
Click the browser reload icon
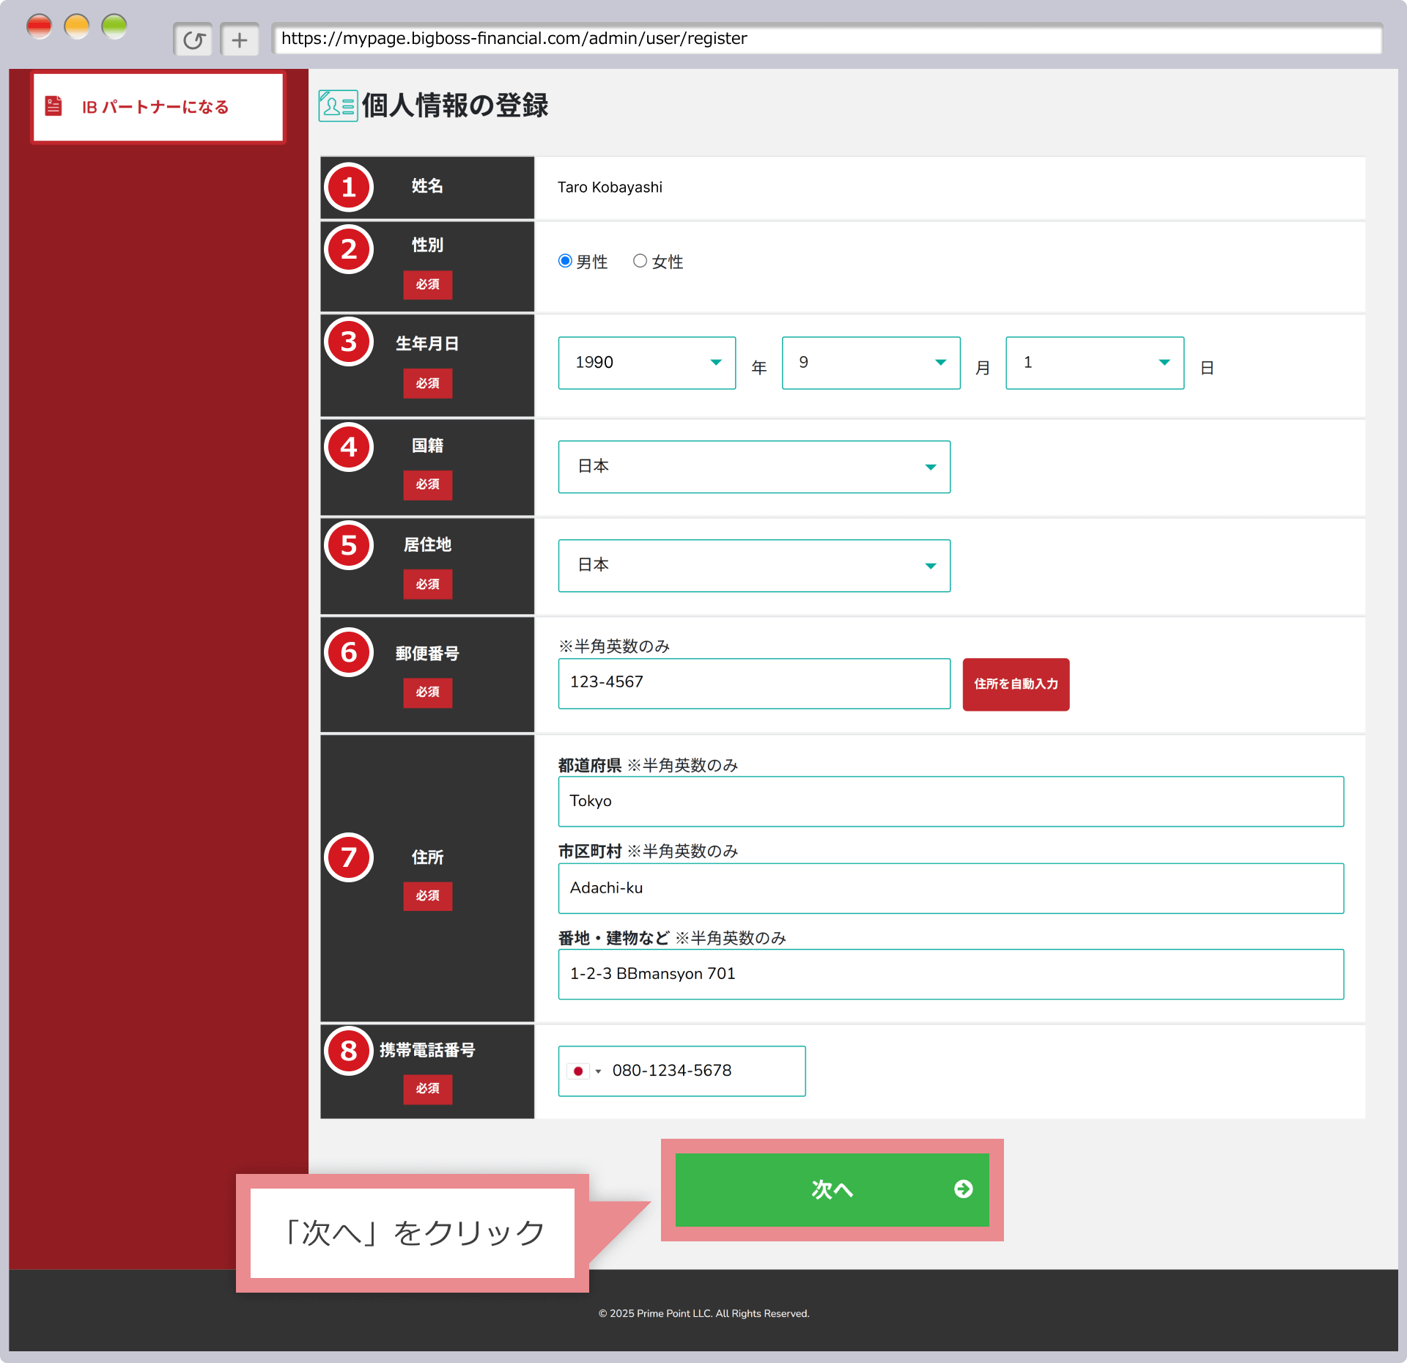point(193,40)
